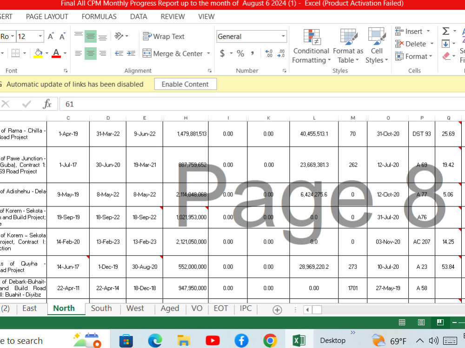465x348 pixels.
Task: Open Conditional Formatting menu
Action: pyautogui.click(x=311, y=46)
